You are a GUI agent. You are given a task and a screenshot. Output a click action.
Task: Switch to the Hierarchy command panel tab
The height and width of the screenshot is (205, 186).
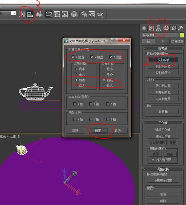[158, 28]
